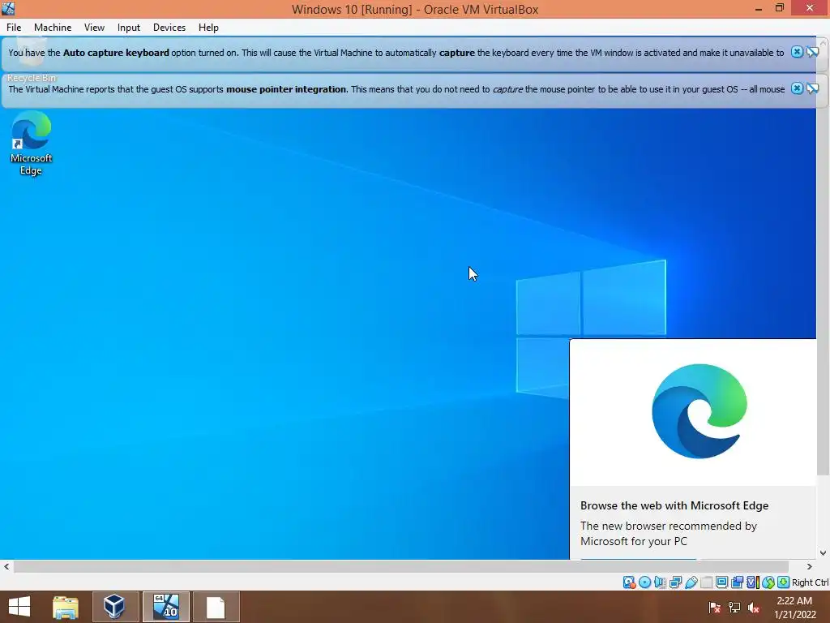Click the keyboard capture host key icon
This screenshot has width=830, height=623.
(784, 582)
